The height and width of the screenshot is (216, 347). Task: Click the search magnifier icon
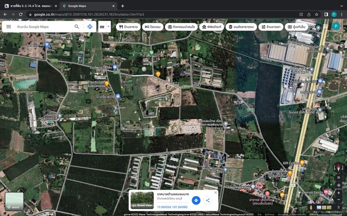(77, 27)
